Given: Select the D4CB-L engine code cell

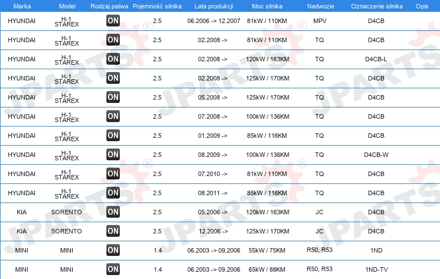Looking at the screenshot, I should tap(376, 59).
